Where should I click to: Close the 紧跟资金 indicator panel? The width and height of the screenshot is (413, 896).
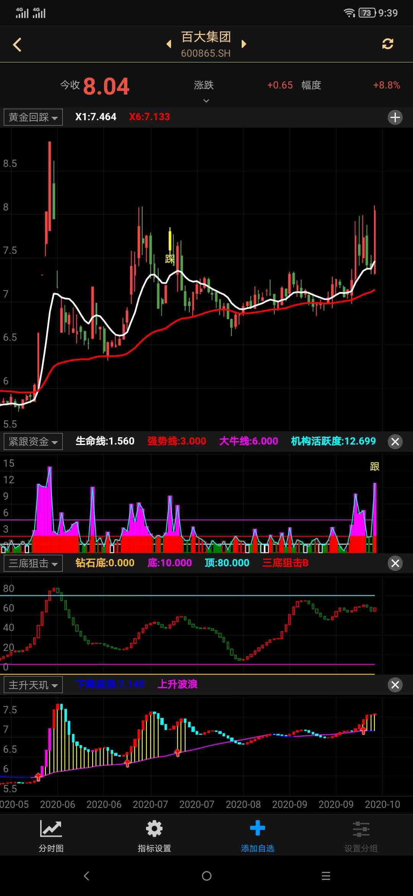point(395,441)
